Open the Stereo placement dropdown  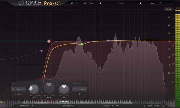pos(80,89)
